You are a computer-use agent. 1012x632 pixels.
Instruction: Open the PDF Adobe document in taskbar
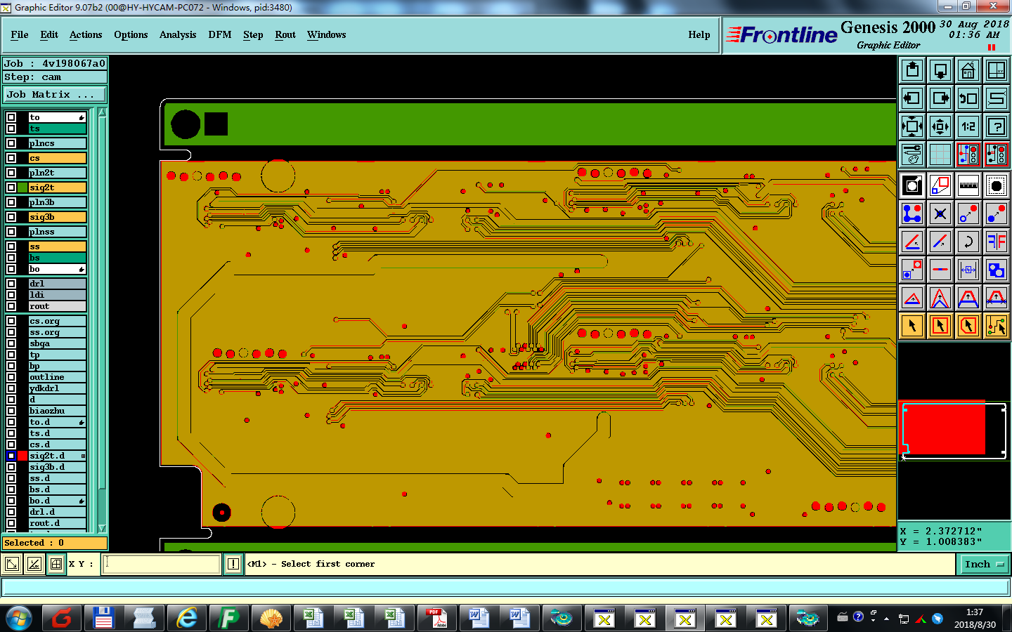tap(436, 618)
